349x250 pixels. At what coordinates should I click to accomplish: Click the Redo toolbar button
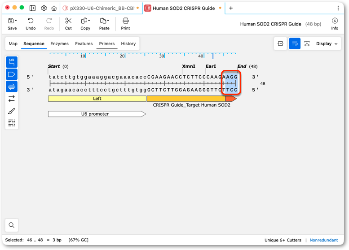(x=49, y=24)
